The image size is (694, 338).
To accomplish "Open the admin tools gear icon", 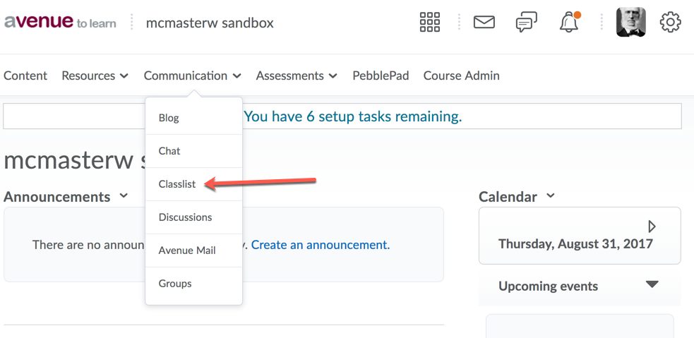I will (670, 23).
